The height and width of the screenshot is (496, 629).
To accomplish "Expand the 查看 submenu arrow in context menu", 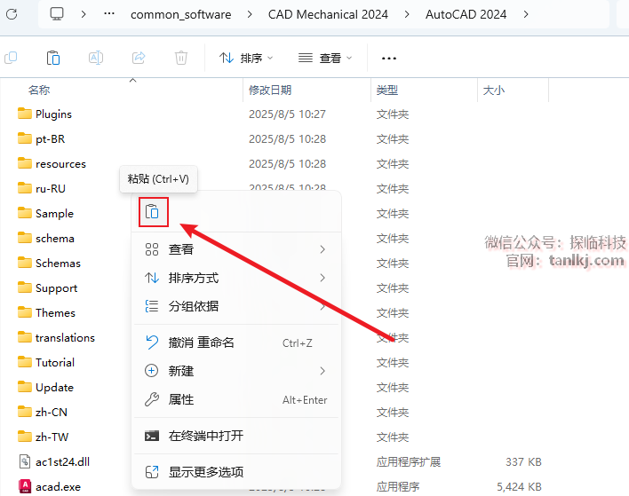I will point(322,249).
